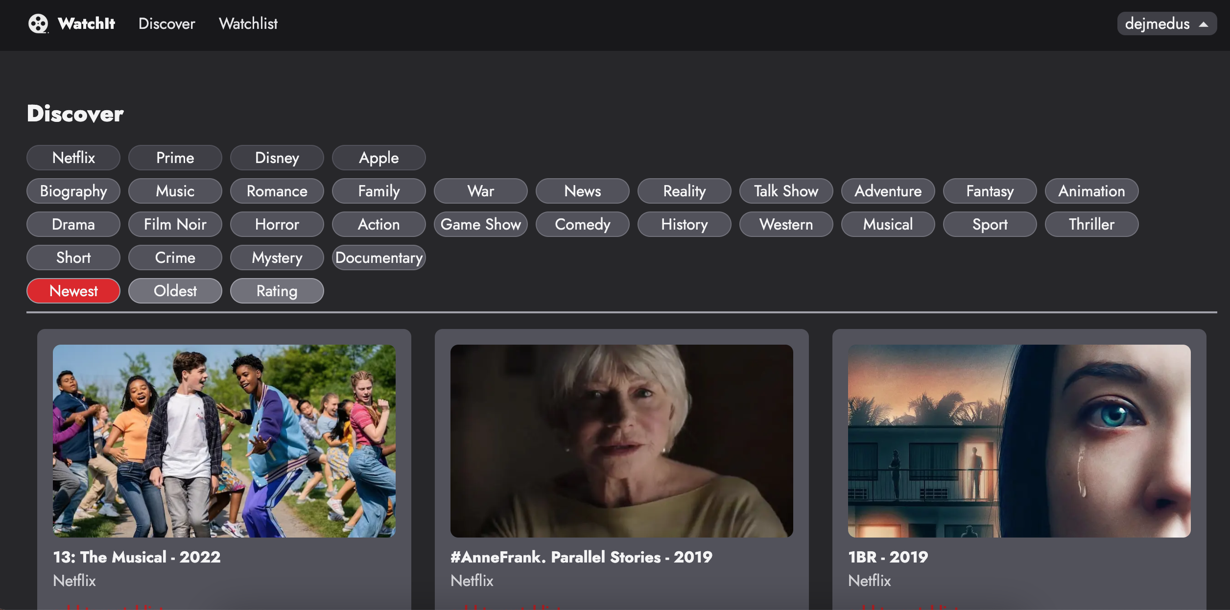This screenshot has height=610, width=1230.
Task: Open the Watchlist page
Action: pos(248,23)
